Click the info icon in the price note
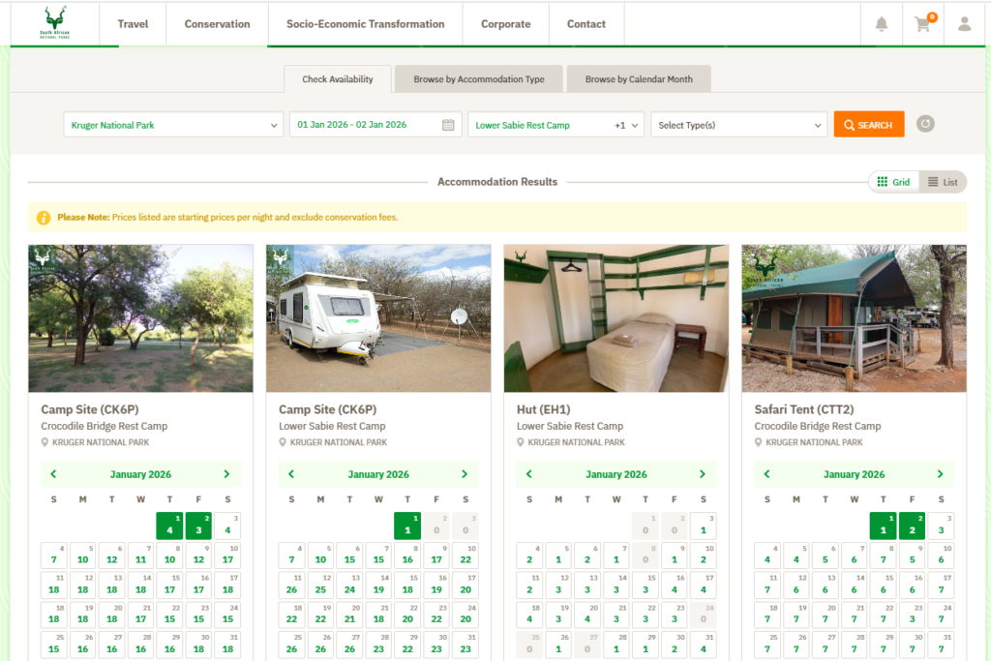Screen dimensions: 991x661 pyautogui.click(x=44, y=218)
